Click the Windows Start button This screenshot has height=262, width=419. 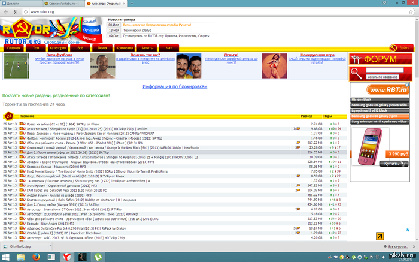click(x=5, y=257)
